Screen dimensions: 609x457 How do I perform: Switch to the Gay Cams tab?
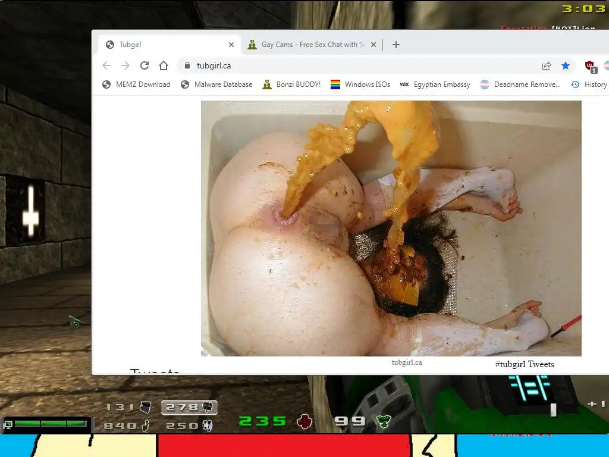pyautogui.click(x=312, y=45)
